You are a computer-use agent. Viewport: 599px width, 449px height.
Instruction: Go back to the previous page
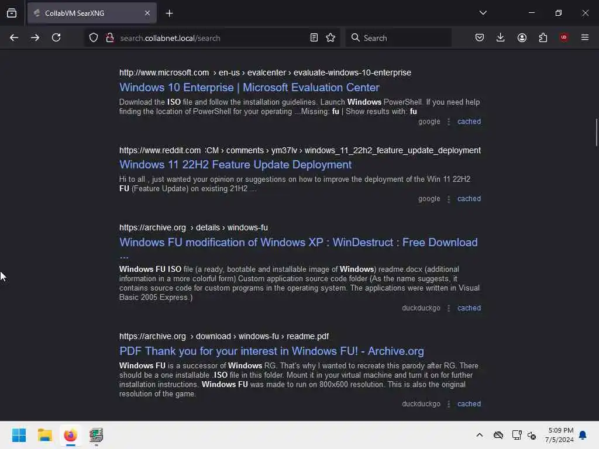(14, 37)
